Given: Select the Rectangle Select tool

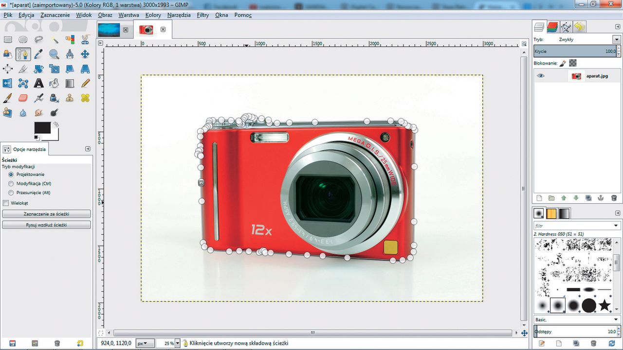Looking at the screenshot, I should tap(8, 40).
